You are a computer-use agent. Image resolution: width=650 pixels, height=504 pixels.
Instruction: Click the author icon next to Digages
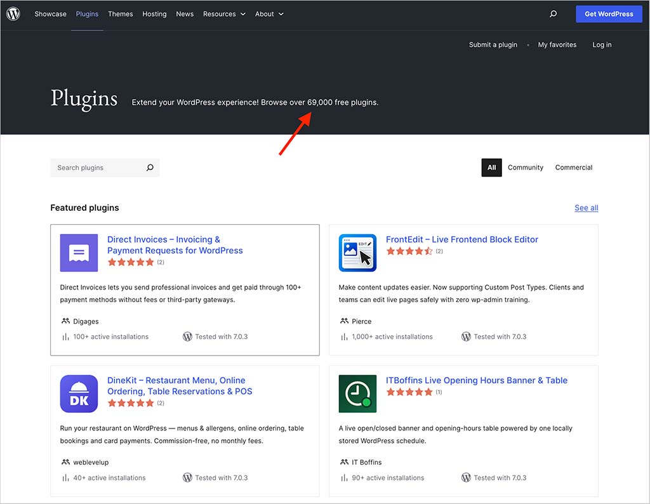[x=65, y=321]
